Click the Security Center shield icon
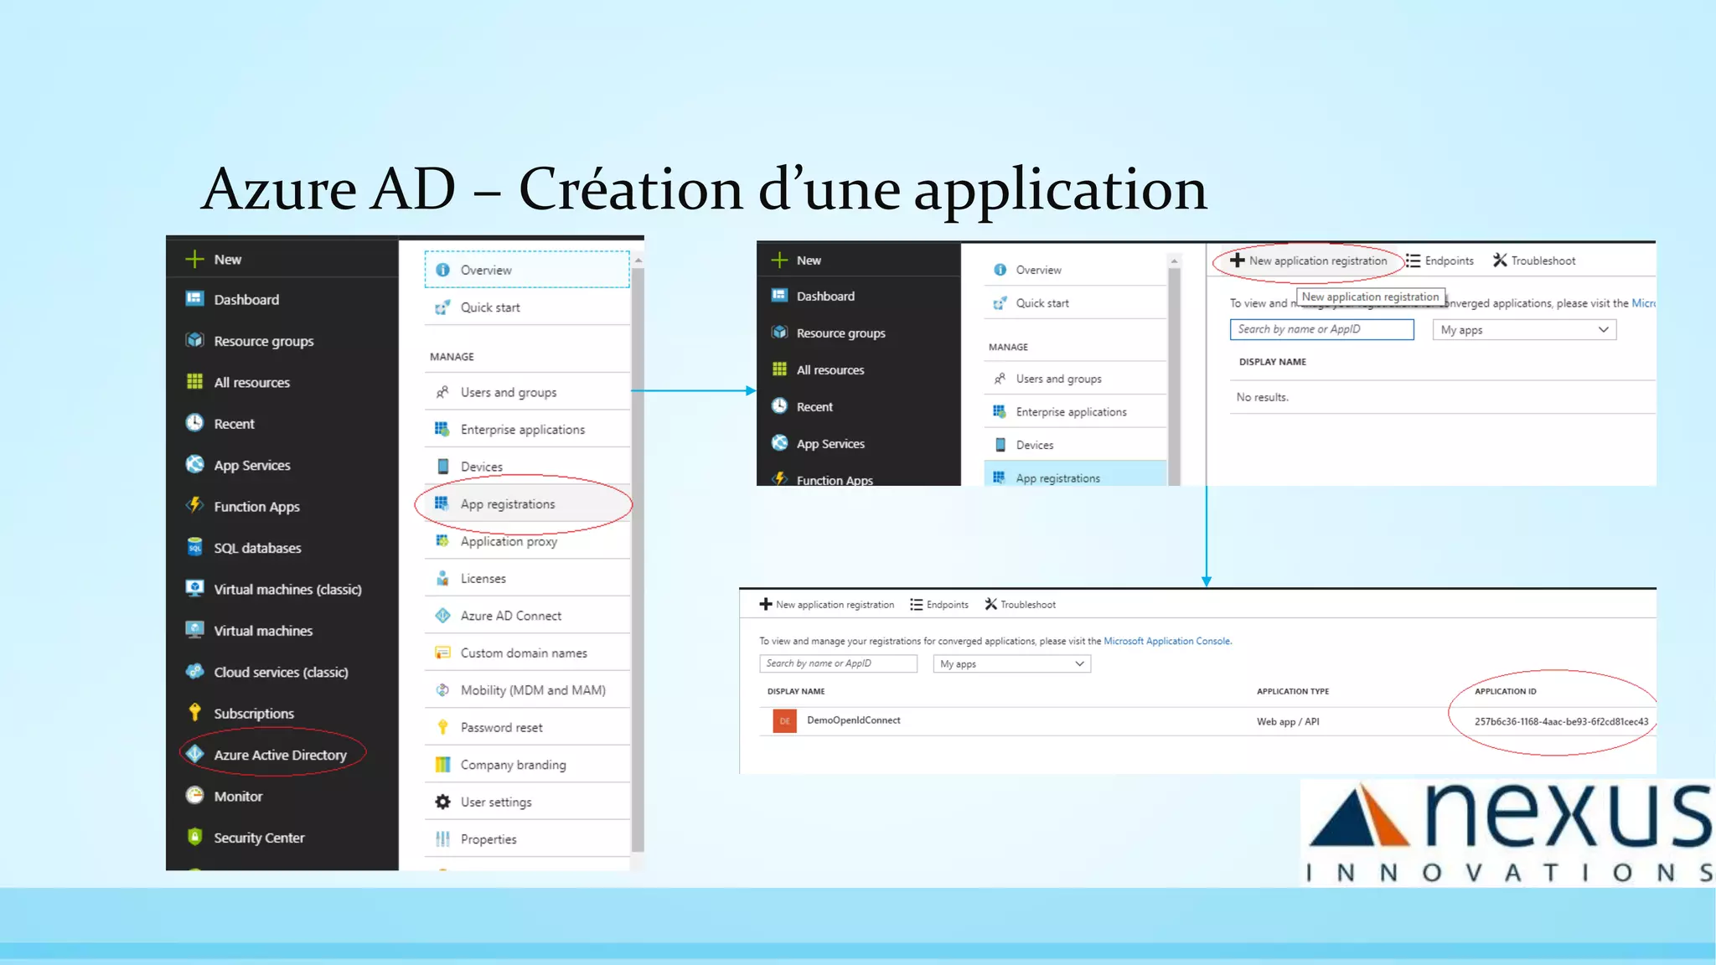The width and height of the screenshot is (1716, 965). pyautogui.click(x=194, y=836)
